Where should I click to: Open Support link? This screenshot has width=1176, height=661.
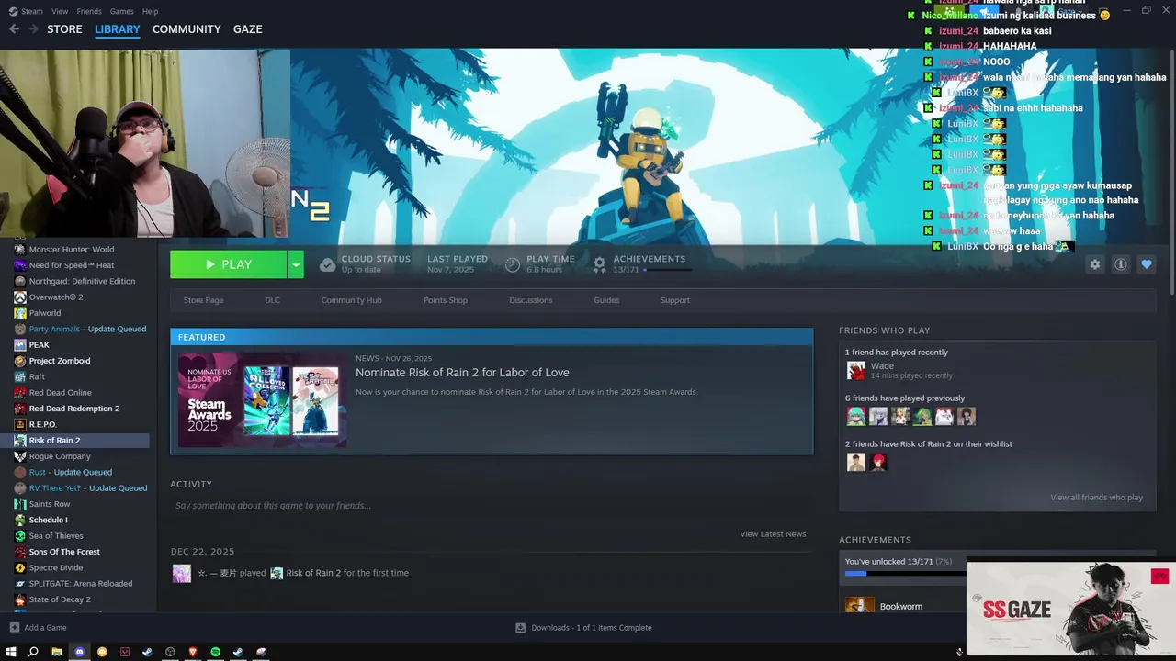pyautogui.click(x=675, y=300)
